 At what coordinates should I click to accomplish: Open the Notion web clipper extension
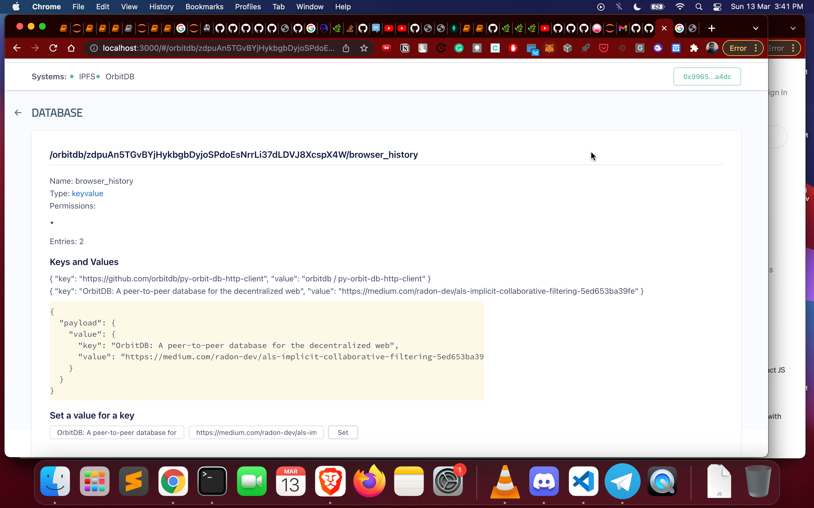point(405,48)
